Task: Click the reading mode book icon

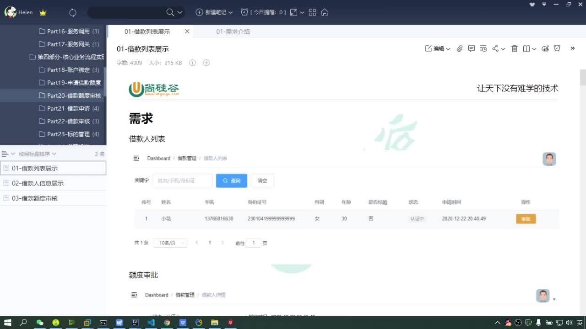Action: [x=527, y=48]
